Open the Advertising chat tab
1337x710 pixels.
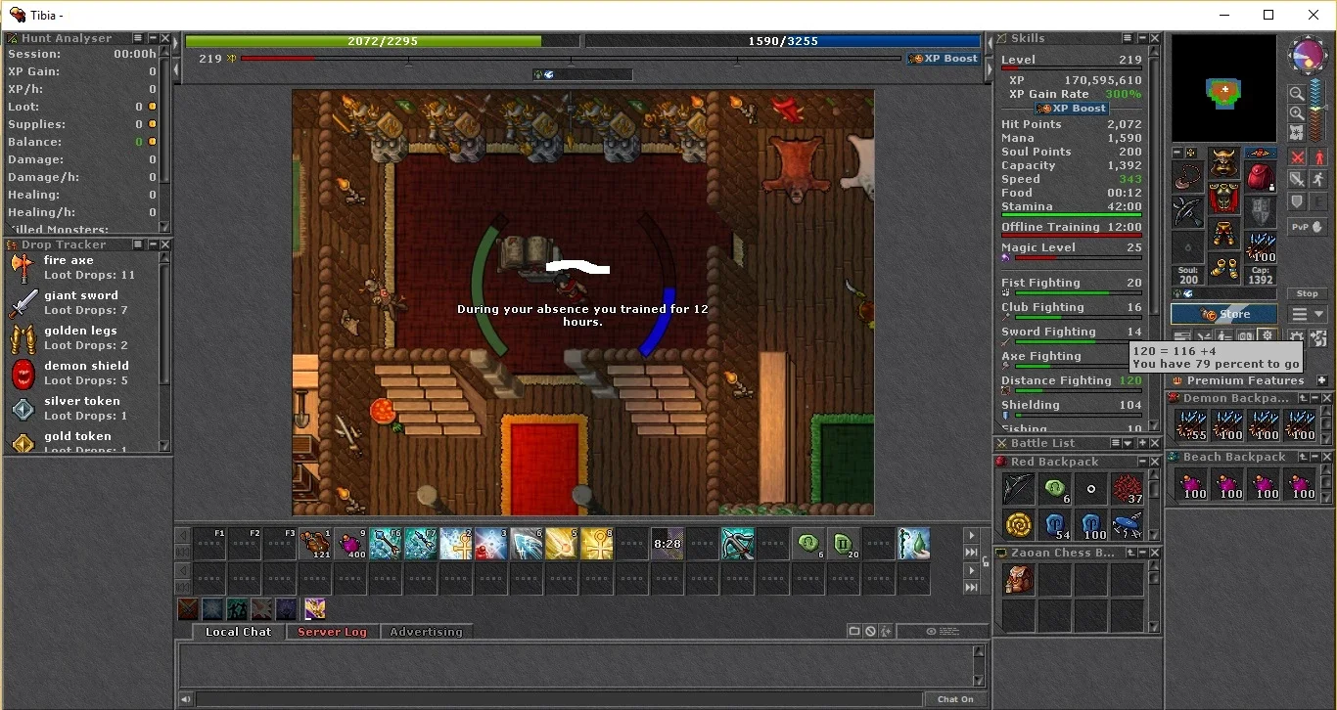[x=426, y=632]
